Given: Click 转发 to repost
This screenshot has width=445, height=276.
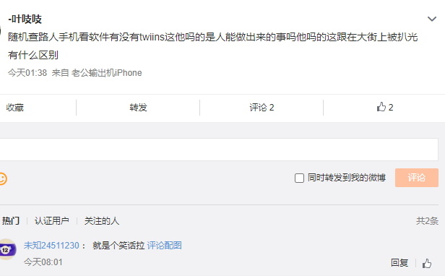Looking at the screenshot, I should tap(138, 108).
